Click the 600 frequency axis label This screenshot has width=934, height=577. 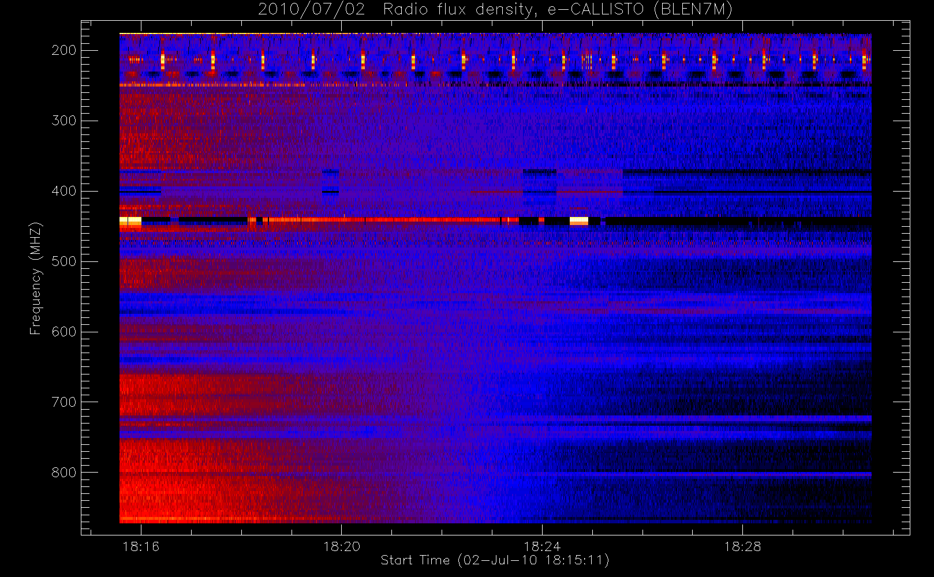coord(64,332)
